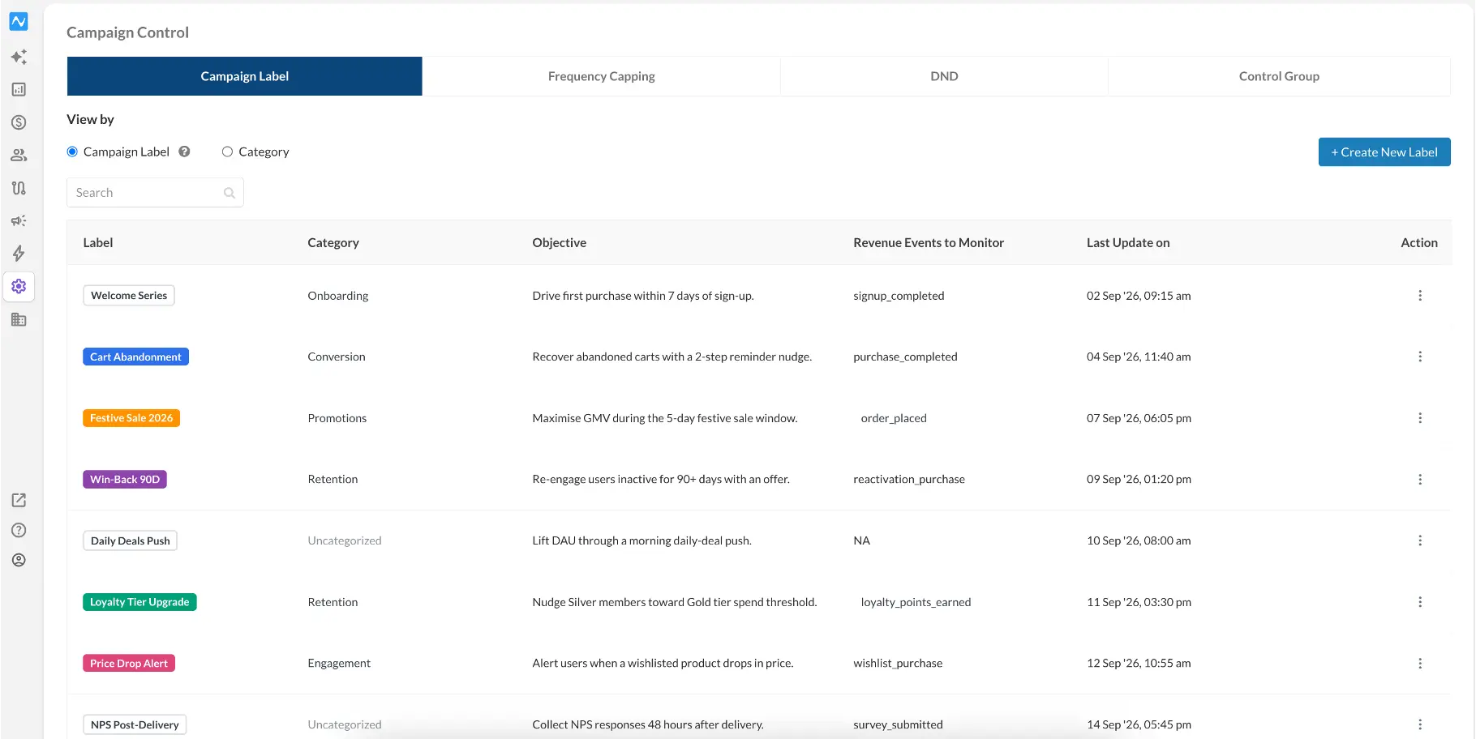Screen dimensions: 1476x739
Task: Click the NPS Post-Delivery label tag
Action: [135, 724]
